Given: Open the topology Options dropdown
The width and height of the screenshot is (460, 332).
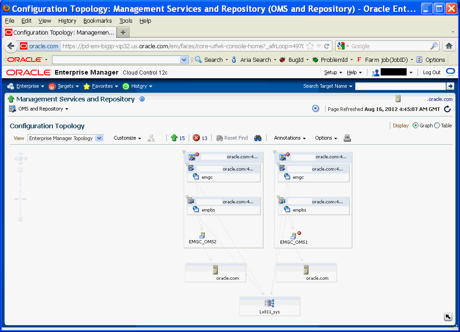Looking at the screenshot, I should (326, 138).
